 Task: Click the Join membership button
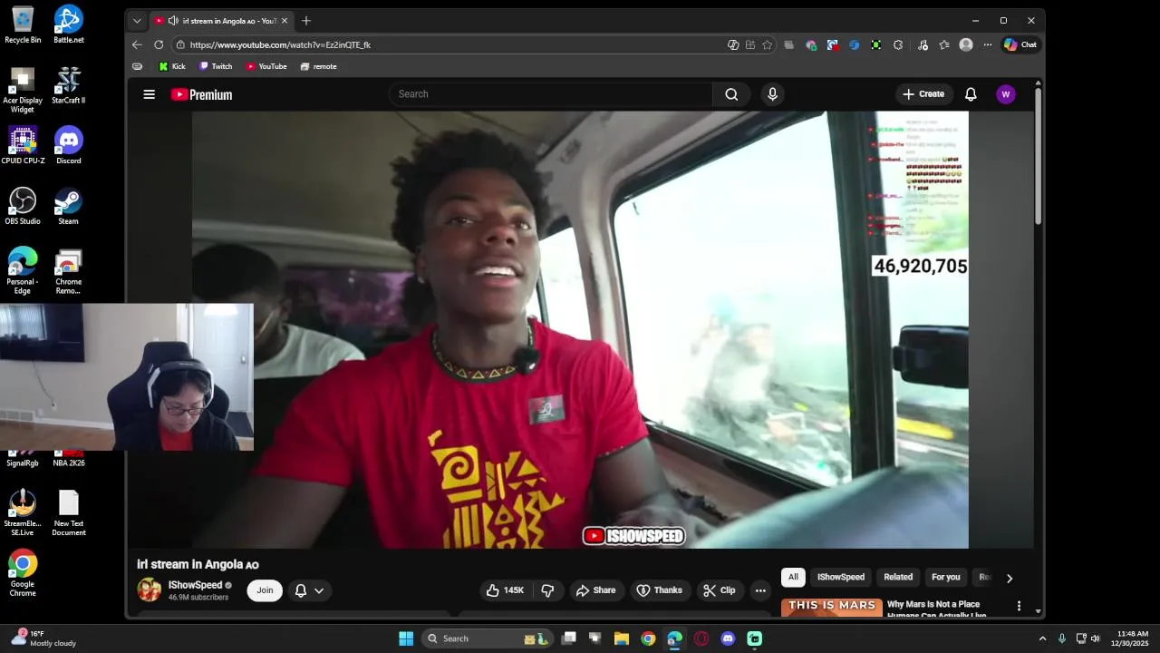click(265, 590)
